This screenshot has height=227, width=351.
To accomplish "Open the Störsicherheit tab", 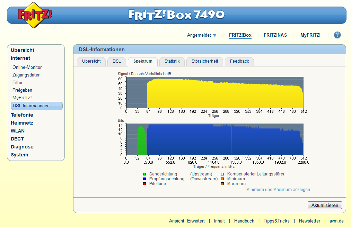I will (x=205, y=62).
